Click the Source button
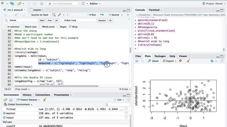Screen dimensions: 227x127 [114, 15]
